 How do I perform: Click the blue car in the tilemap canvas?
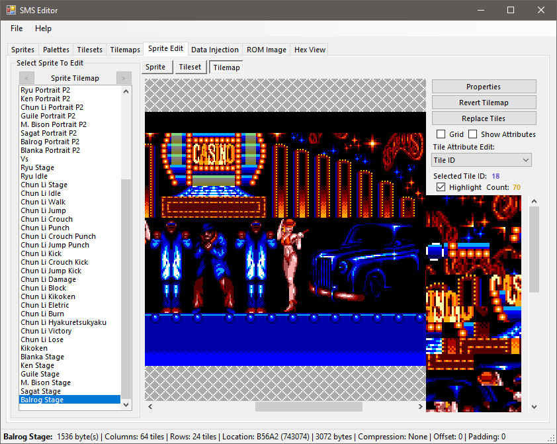click(x=364, y=263)
